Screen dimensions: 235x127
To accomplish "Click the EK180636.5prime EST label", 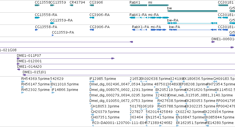I will (x=198, y=79).
